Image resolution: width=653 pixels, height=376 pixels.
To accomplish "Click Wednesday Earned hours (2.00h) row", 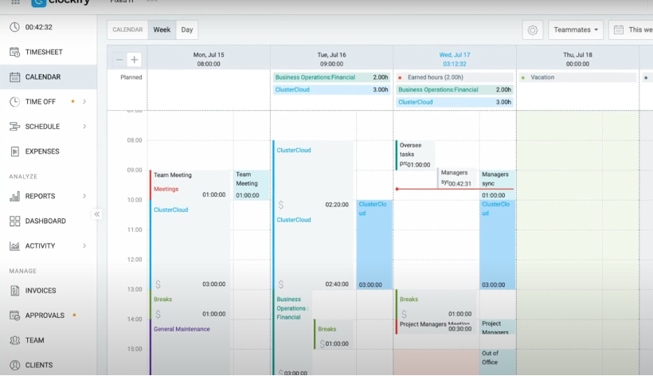I will point(455,77).
